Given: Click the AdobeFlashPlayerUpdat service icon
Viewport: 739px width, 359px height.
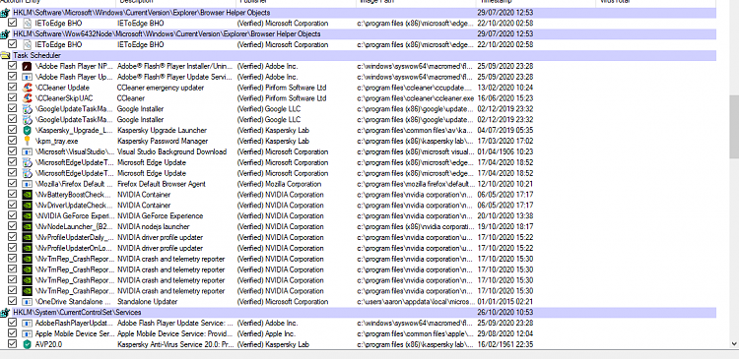Looking at the screenshot, I should (x=27, y=324).
